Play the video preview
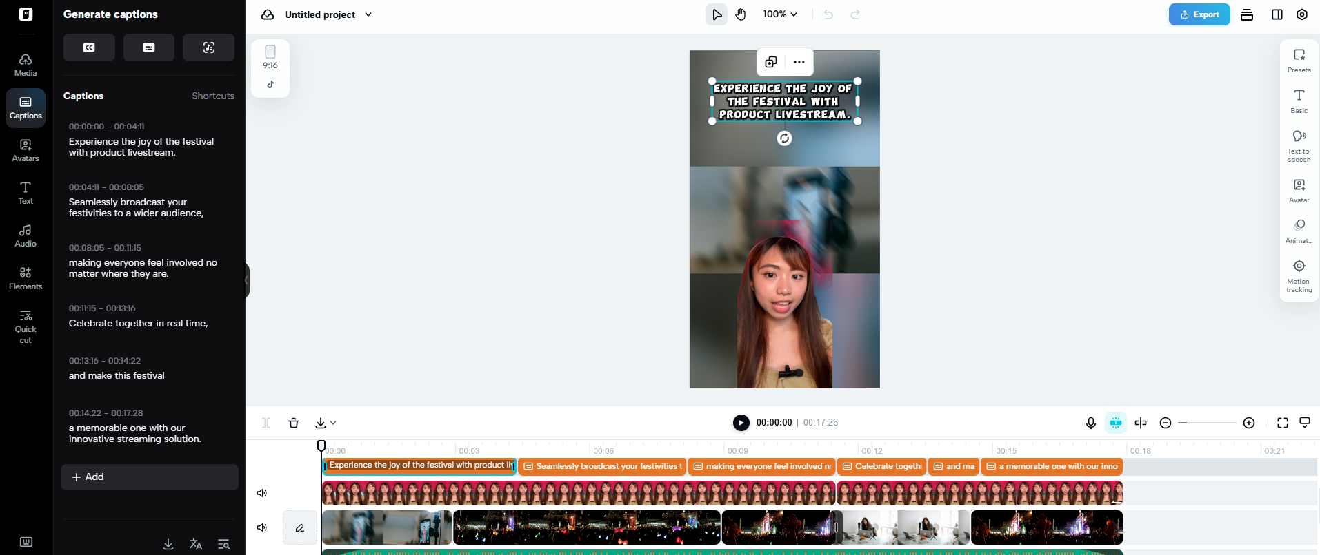1320x555 pixels. [x=741, y=423]
